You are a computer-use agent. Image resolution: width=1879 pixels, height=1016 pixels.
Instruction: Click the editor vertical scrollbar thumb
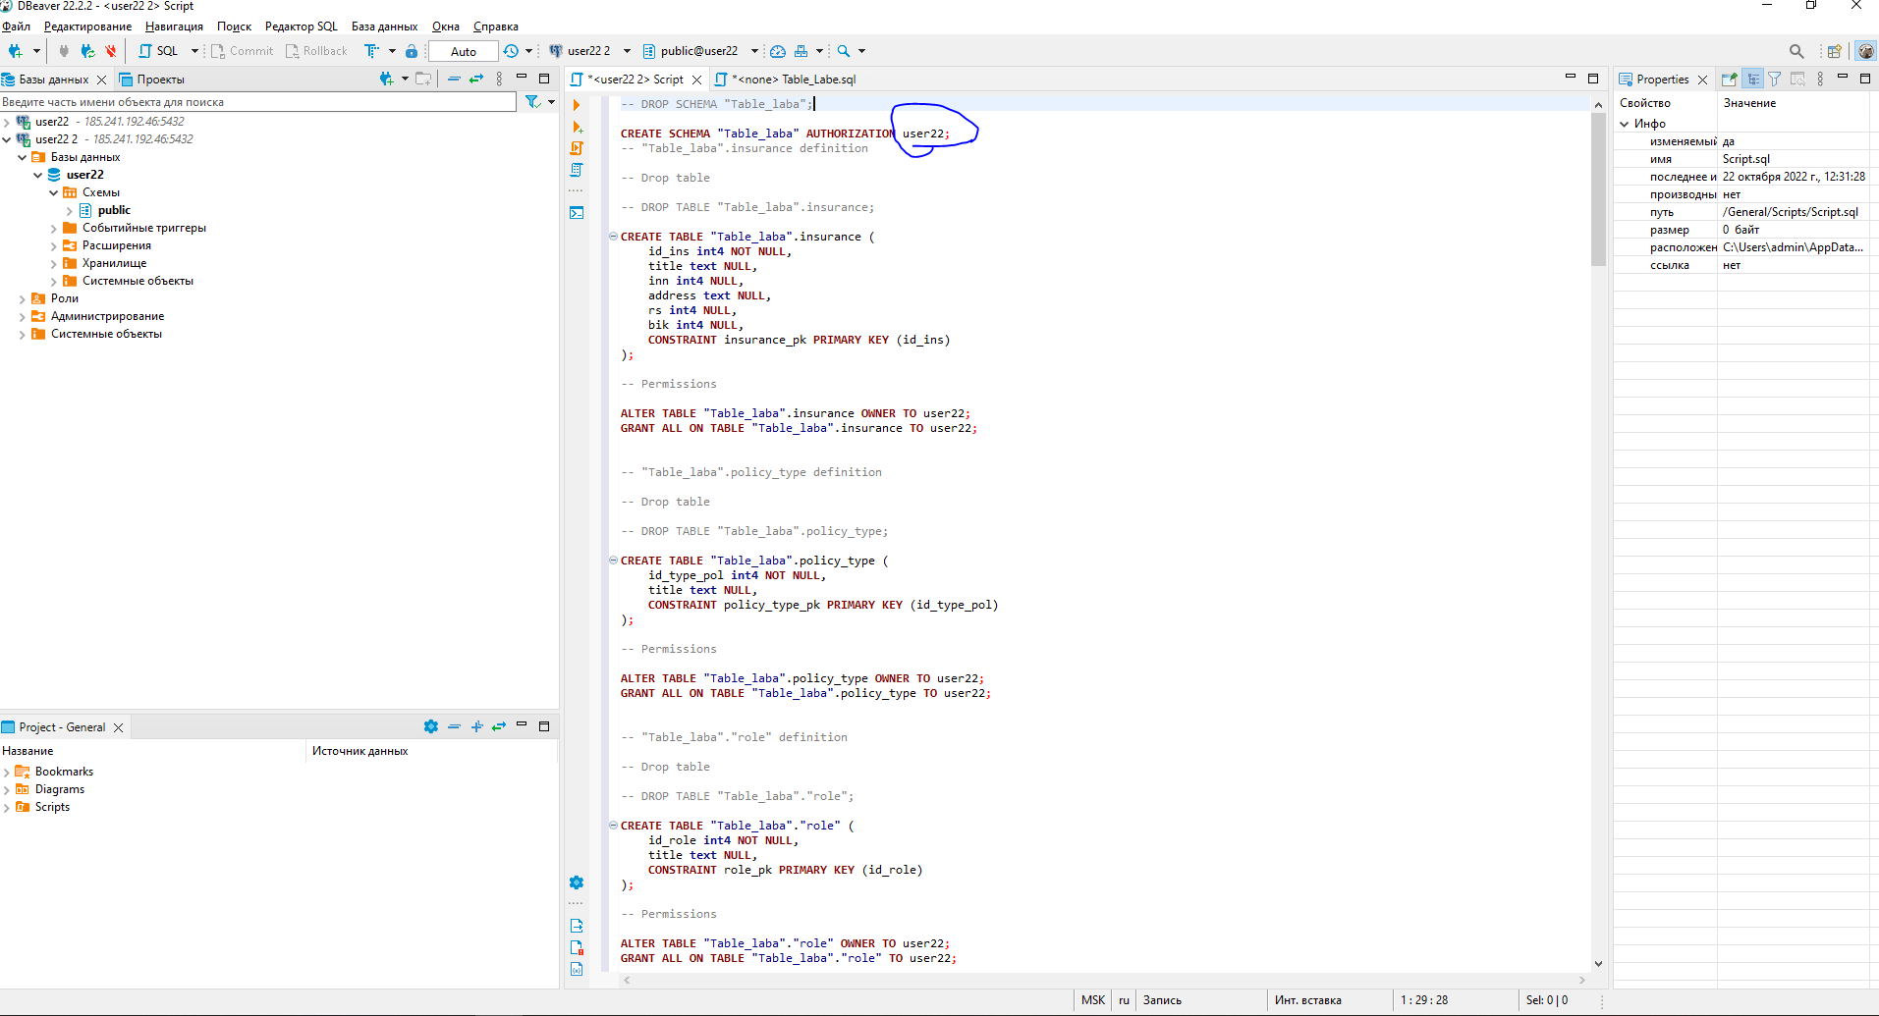tap(1598, 187)
